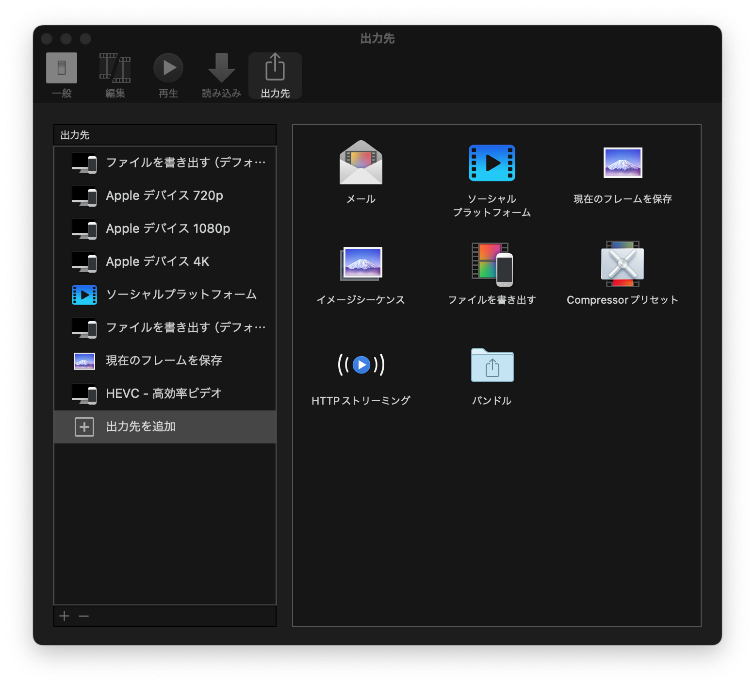Select the HTTP ストリーミング icon
Image resolution: width=755 pixels, height=686 pixels.
coord(361,365)
